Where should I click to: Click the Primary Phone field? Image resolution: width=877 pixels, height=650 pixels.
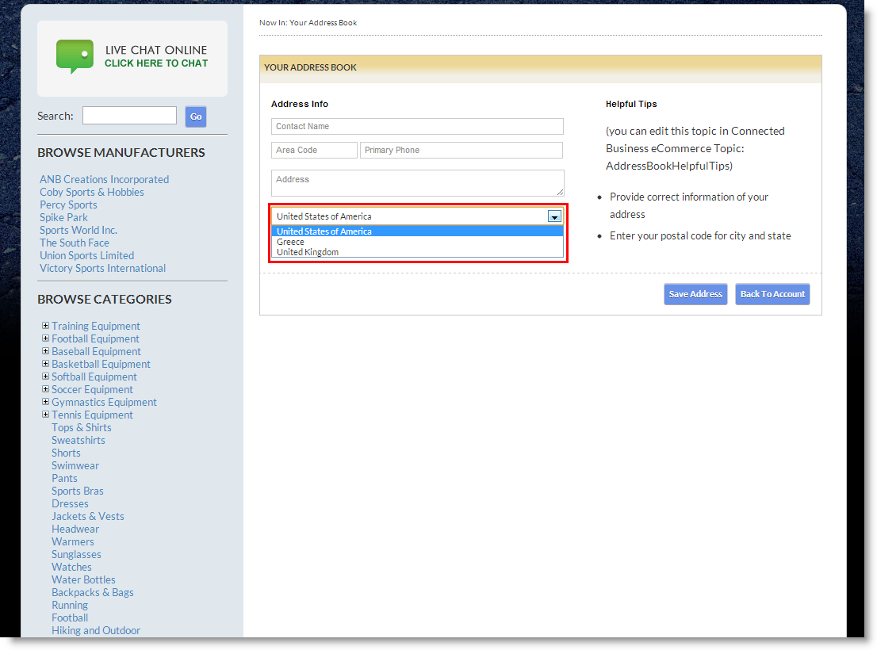pos(461,151)
